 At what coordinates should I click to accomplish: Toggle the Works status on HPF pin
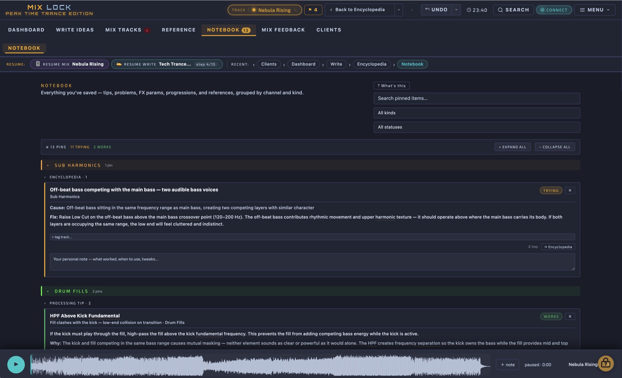coord(551,317)
